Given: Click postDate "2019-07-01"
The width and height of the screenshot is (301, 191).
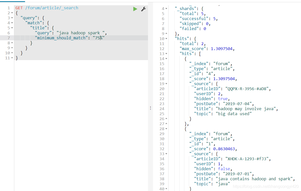Looking at the screenshot, I should (x=237, y=174).
